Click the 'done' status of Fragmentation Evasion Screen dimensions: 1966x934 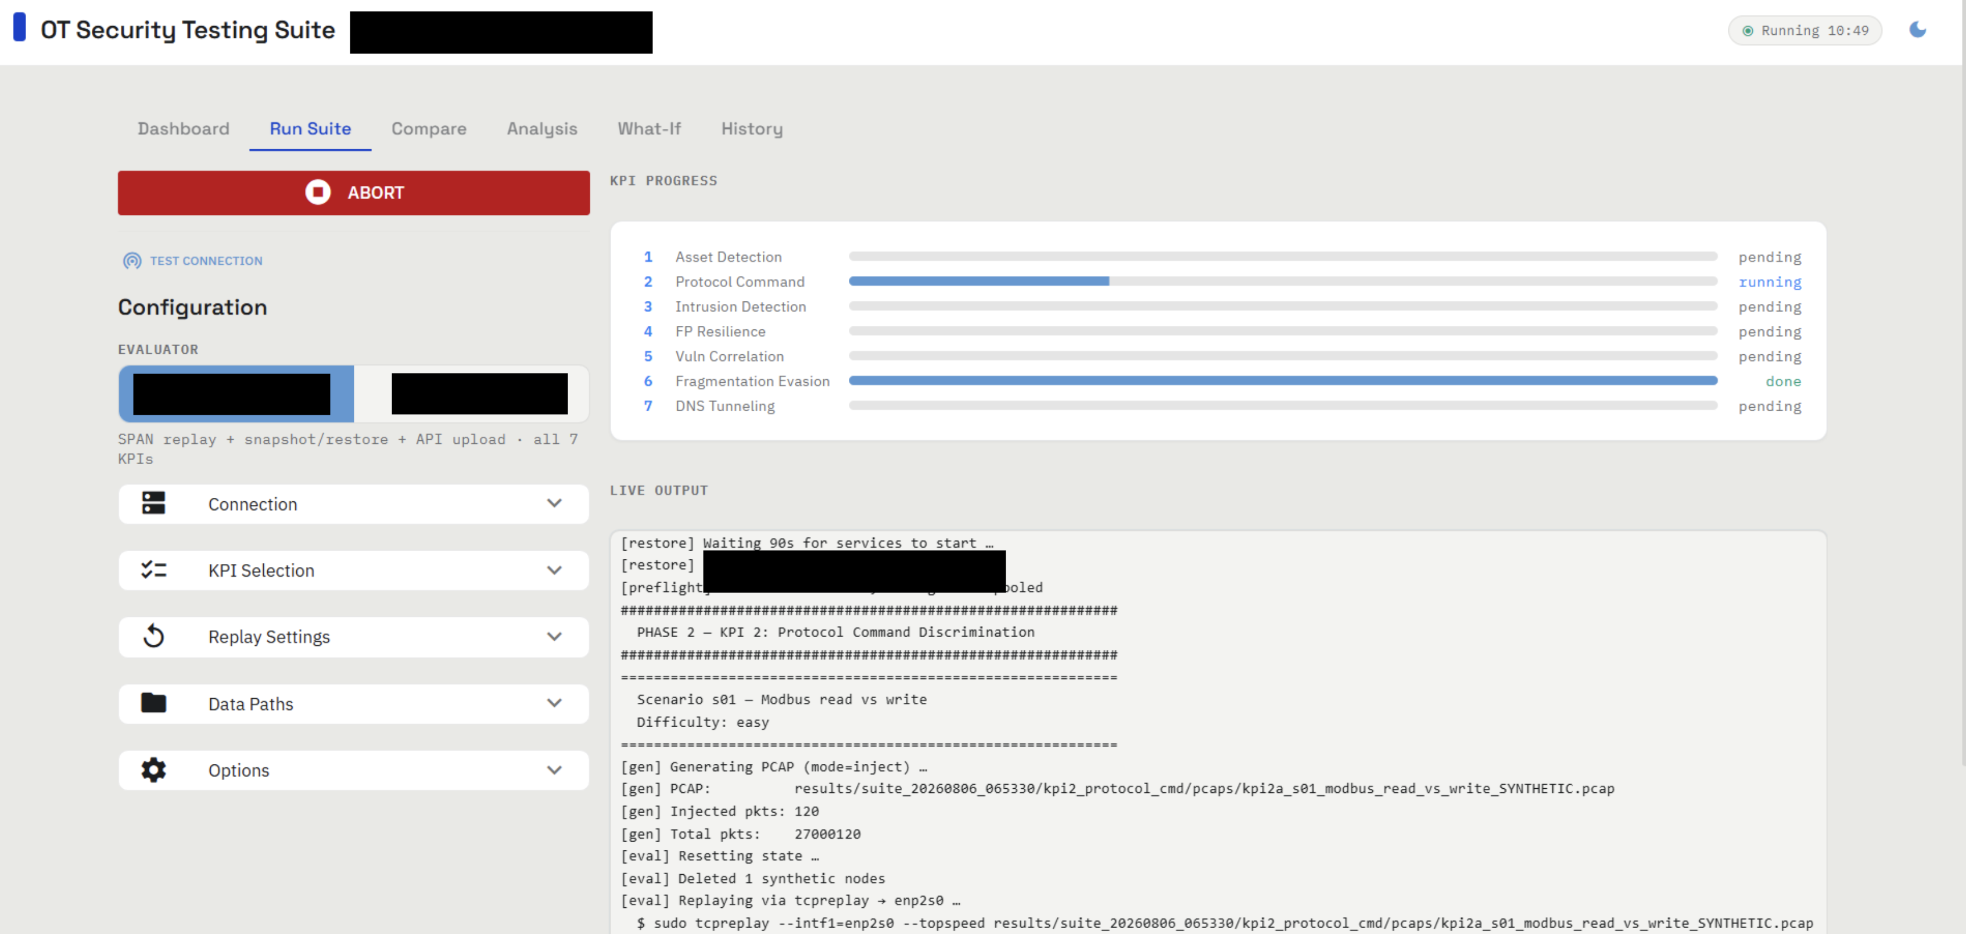point(1783,381)
